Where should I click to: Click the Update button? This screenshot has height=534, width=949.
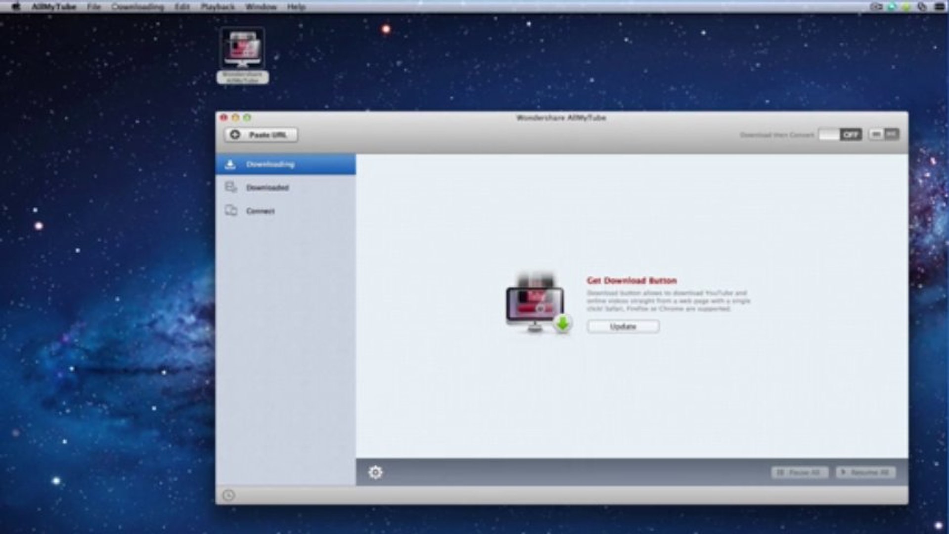[x=623, y=326]
